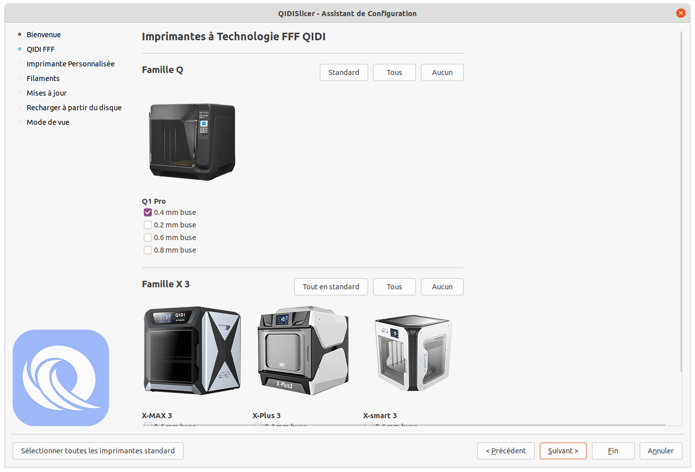The width and height of the screenshot is (695, 472).
Task: Click the Famille Q heading
Action: click(x=162, y=70)
